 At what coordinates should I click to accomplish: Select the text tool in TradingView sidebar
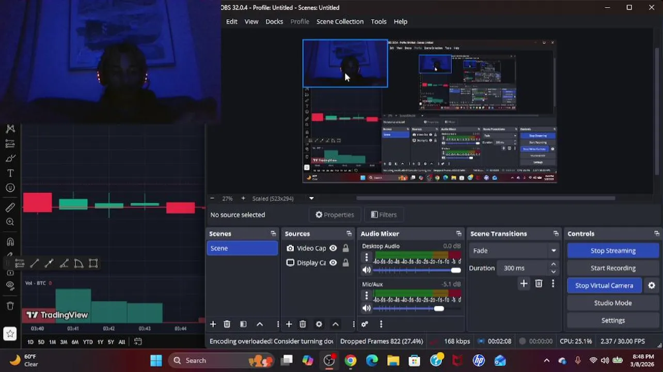point(10,173)
